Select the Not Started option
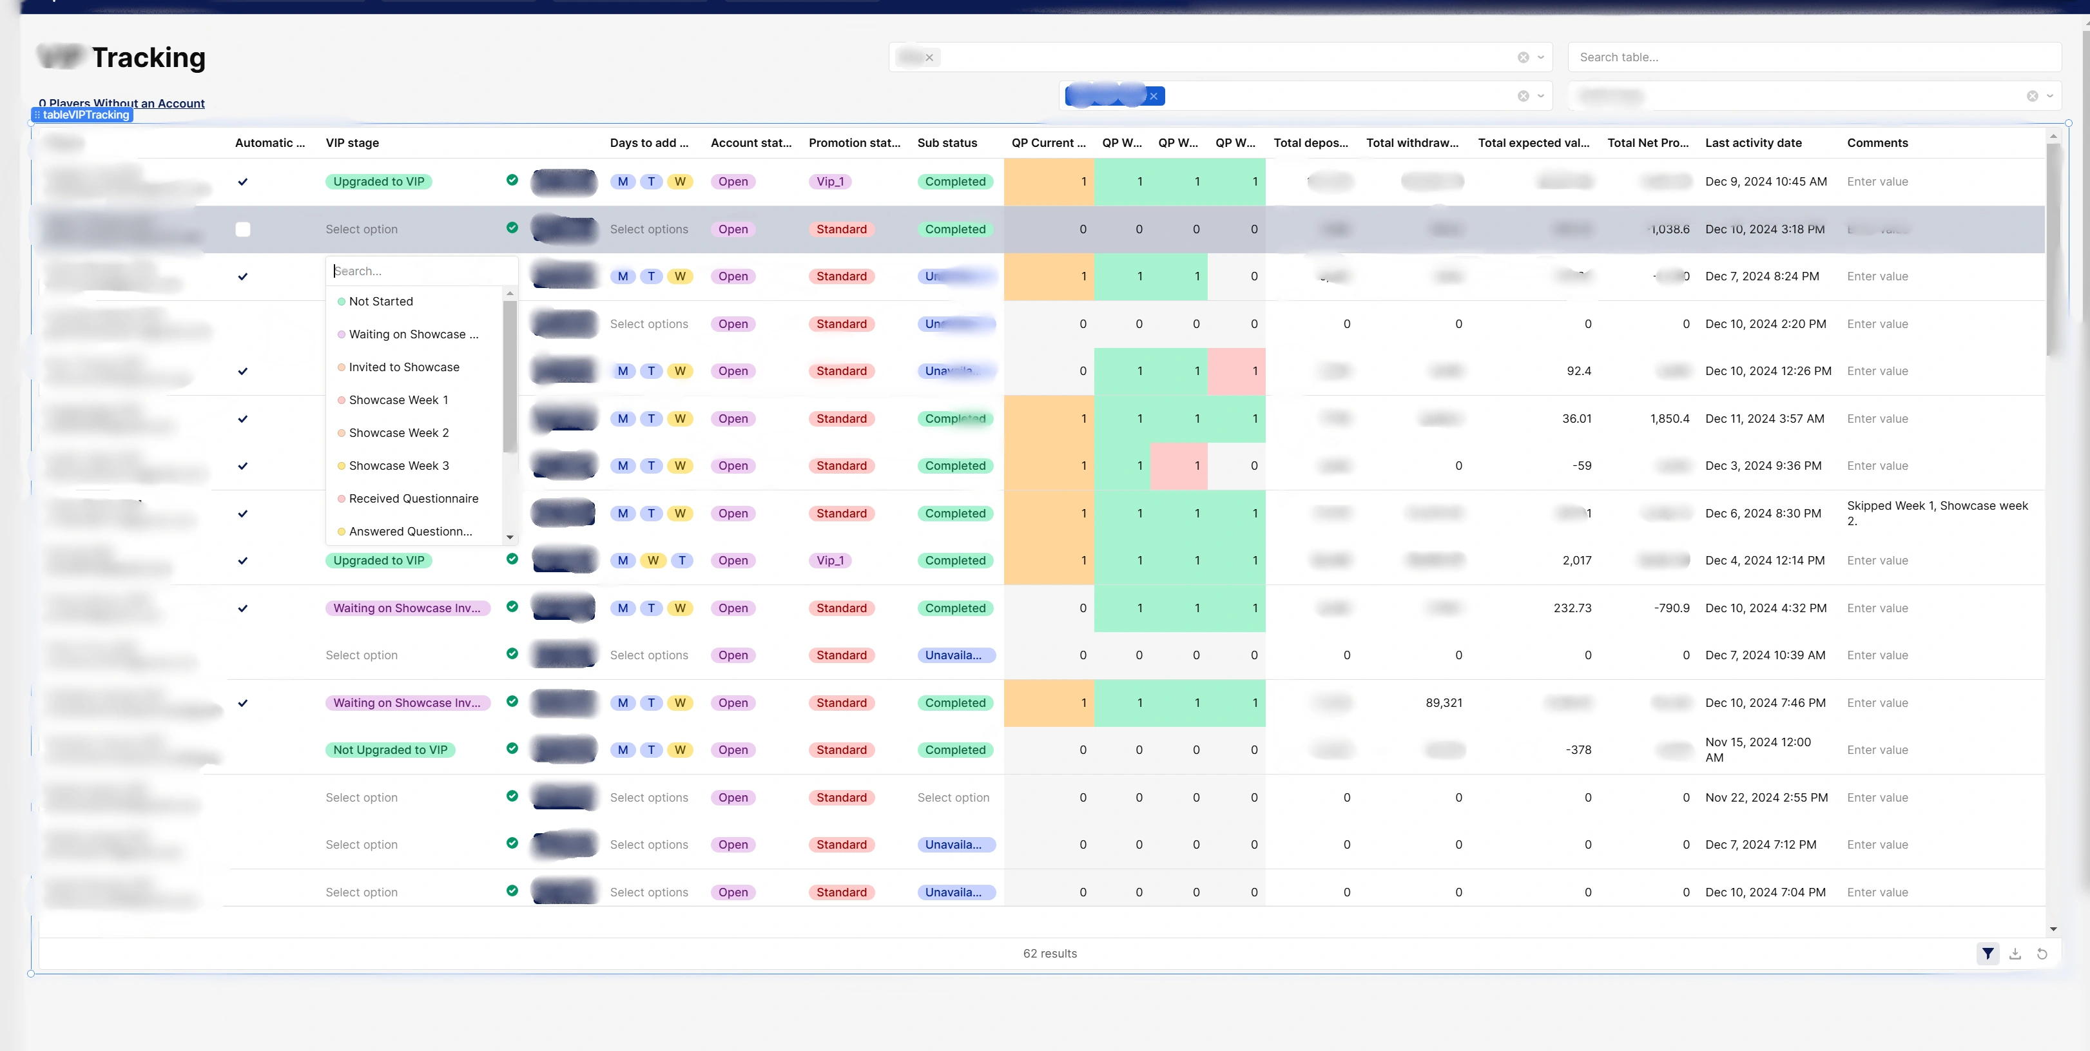The height and width of the screenshot is (1051, 2090). coord(380,302)
